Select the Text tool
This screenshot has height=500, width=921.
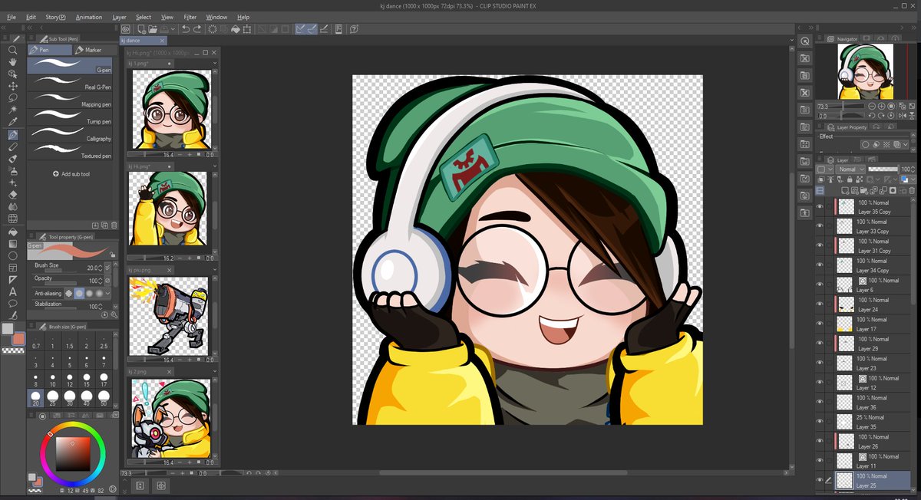[13, 291]
